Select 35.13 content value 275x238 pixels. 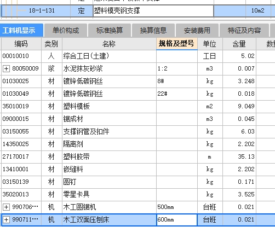point(239,156)
